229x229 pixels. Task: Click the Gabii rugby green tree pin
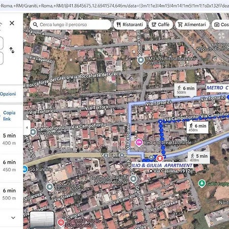(202, 183)
